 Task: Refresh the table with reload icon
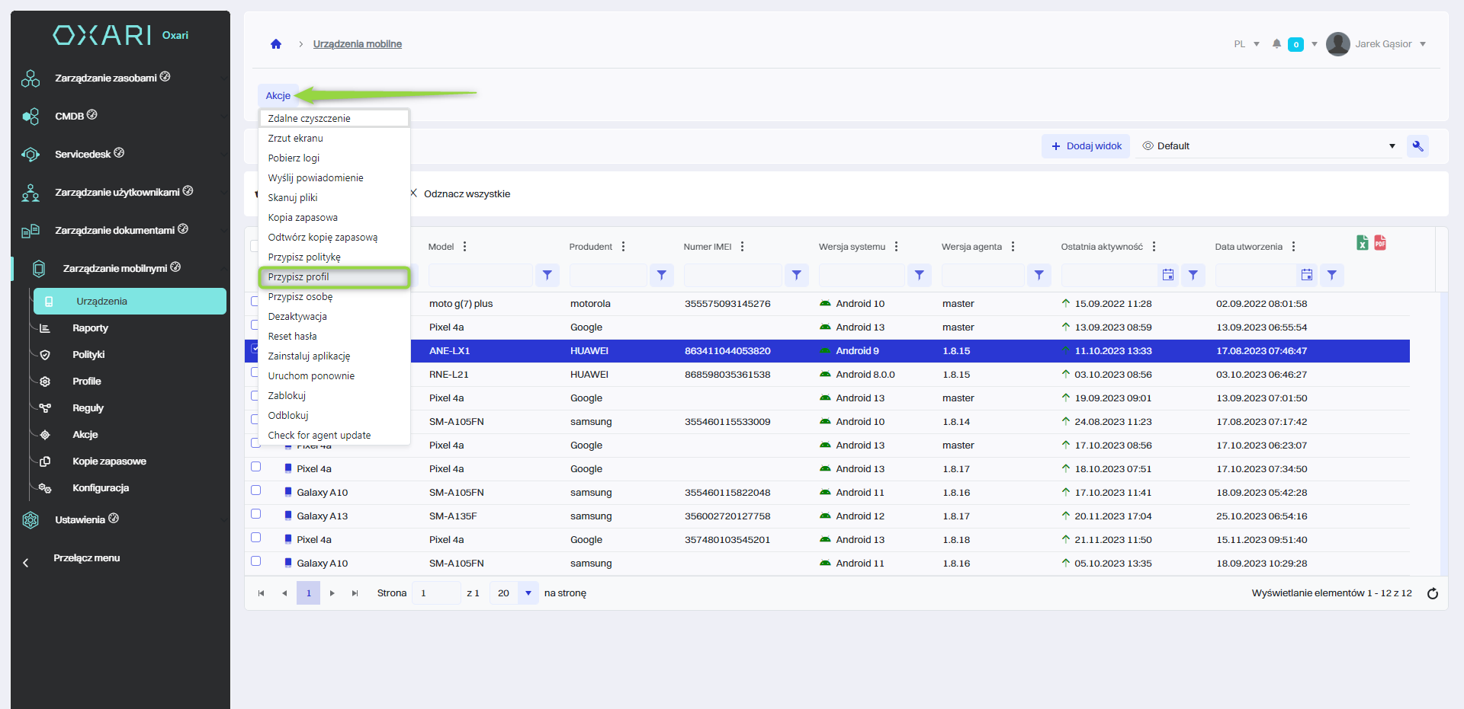(x=1433, y=594)
